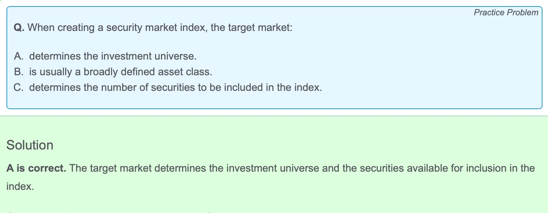This screenshot has width=548, height=213.
Task: Click the 'Solution' heading
Action: 30,145
